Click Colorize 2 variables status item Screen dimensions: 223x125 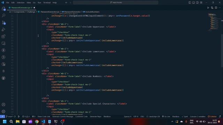tap(198, 117)
